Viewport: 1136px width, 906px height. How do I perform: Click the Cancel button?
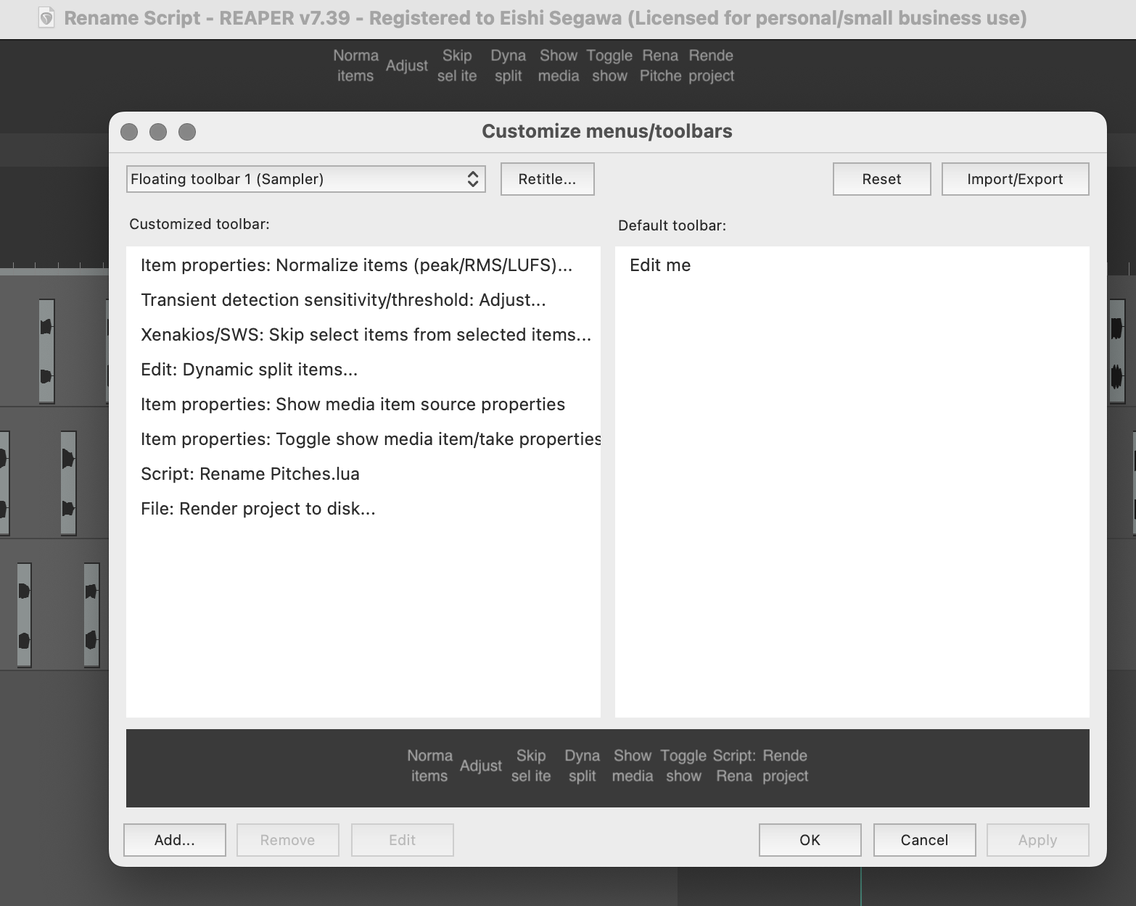click(x=924, y=840)
